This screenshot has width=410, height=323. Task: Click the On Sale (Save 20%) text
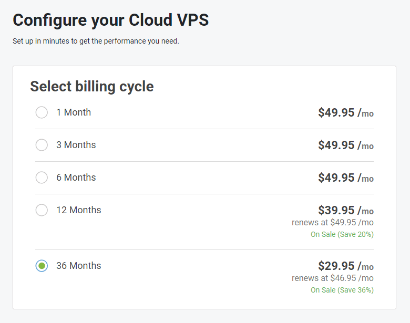point(342,234)
